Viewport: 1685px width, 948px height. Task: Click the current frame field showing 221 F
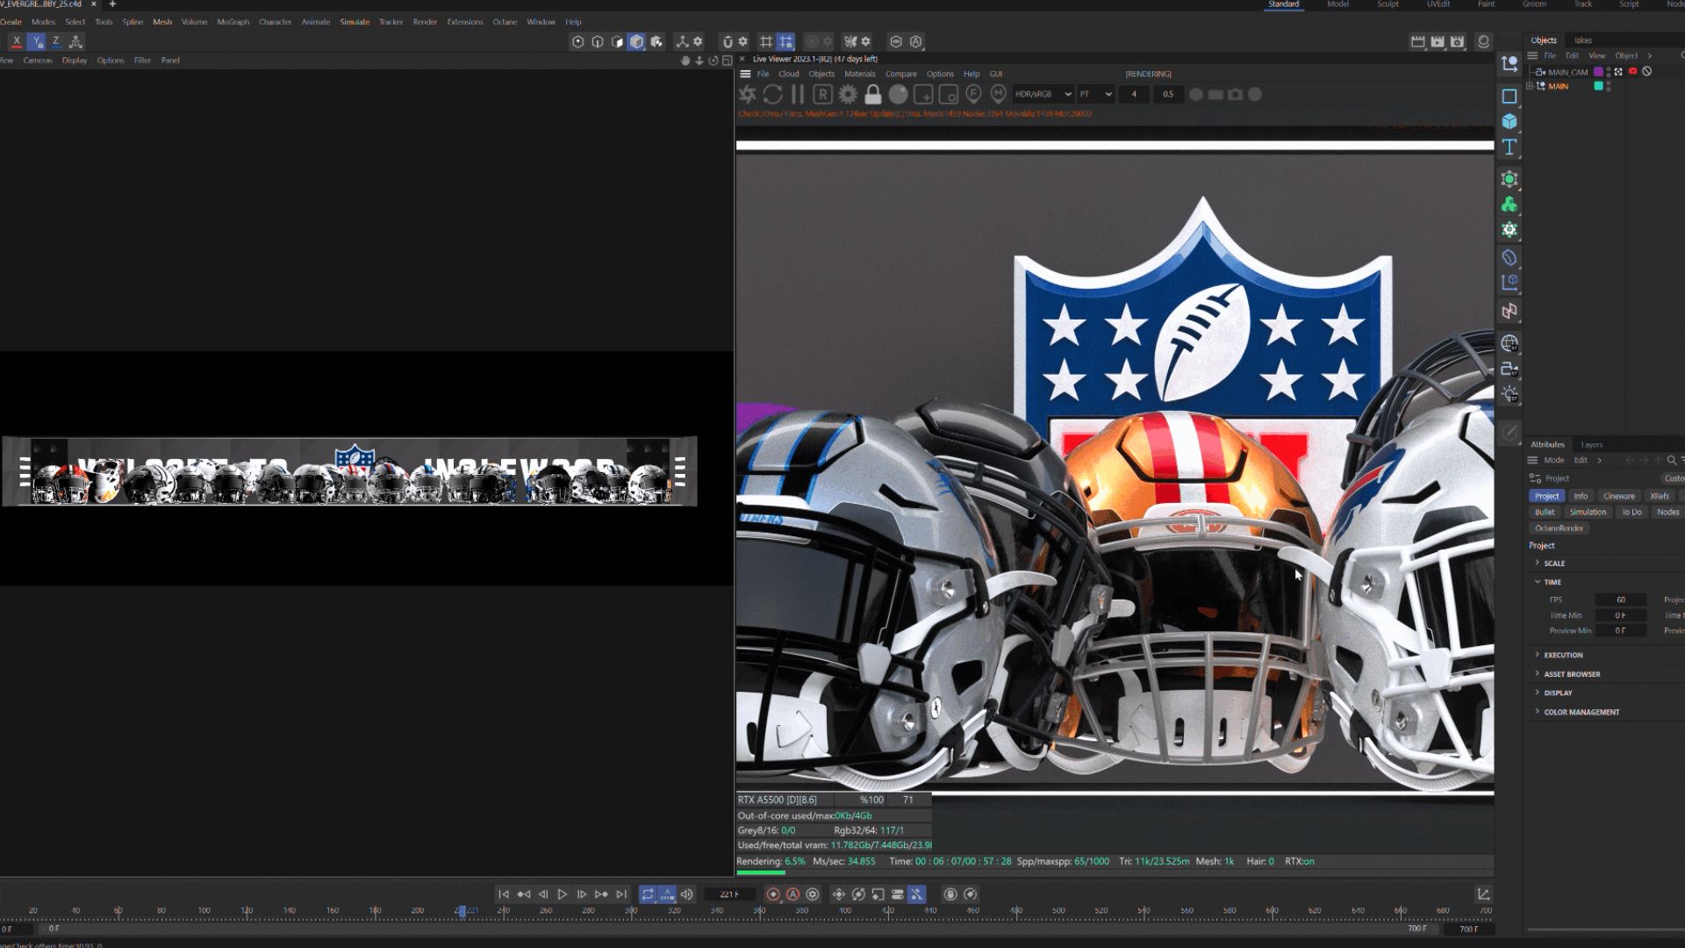point(729,894)
